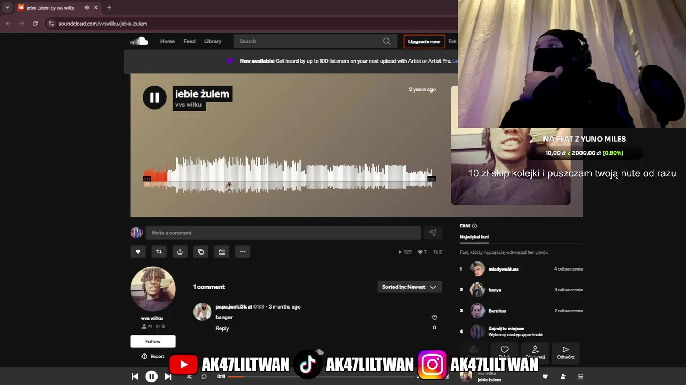Reload the browser page
The image size is (686, 385).
coord(35,24)
